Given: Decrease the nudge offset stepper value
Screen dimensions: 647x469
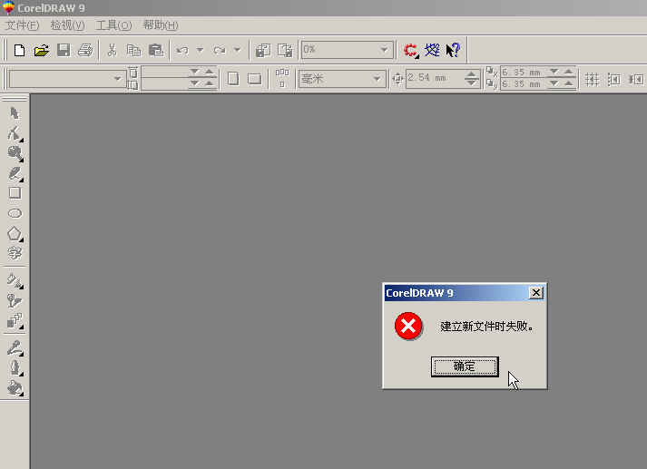Looking at the screenshot, I should (471, 83).
